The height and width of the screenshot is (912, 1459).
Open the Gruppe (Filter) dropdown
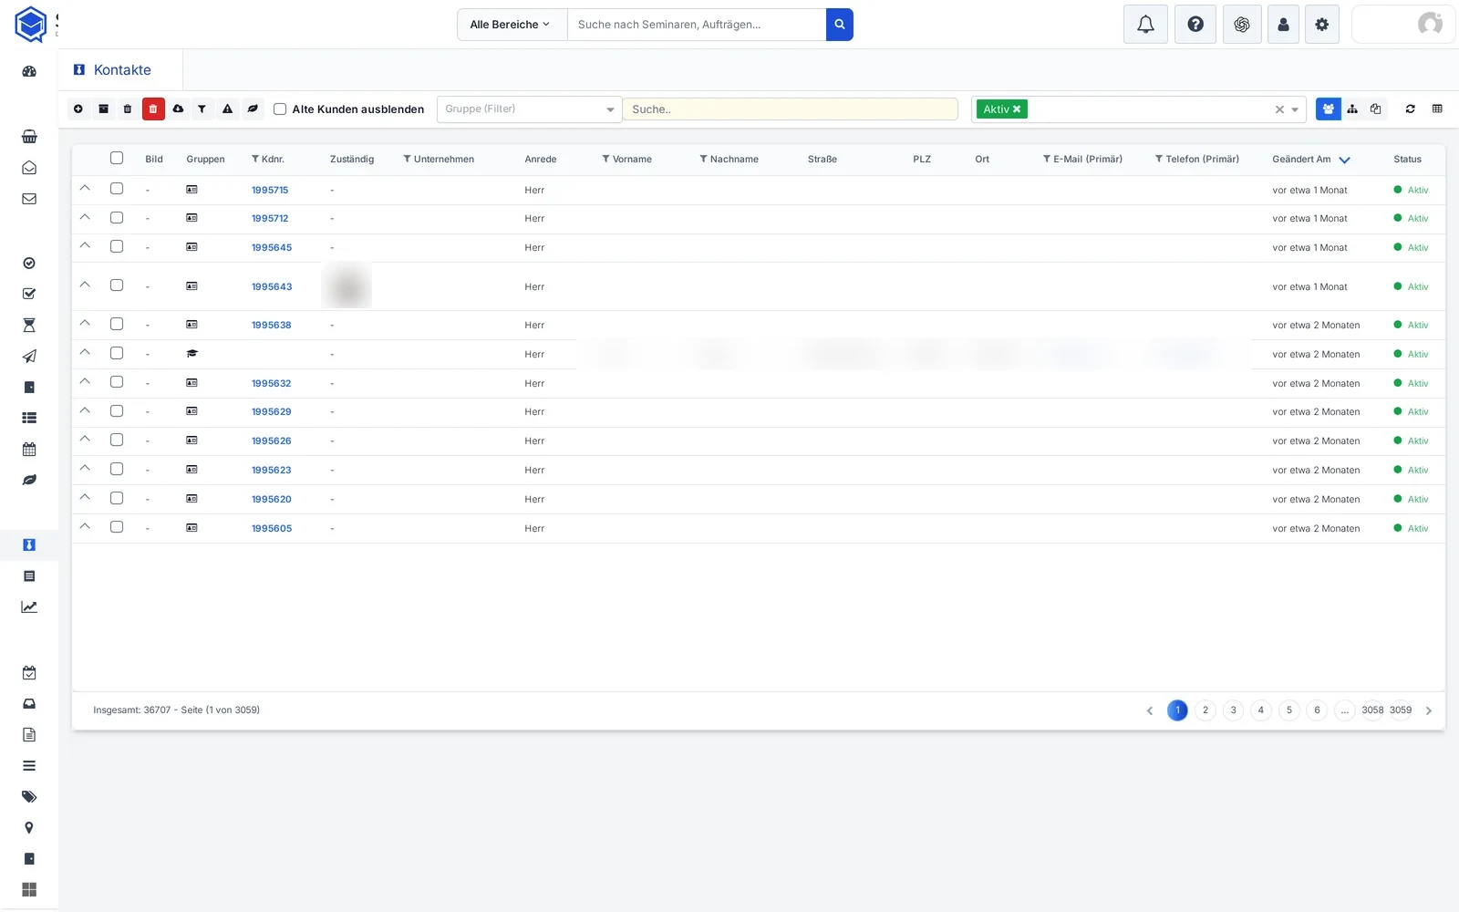pos(529,109)
